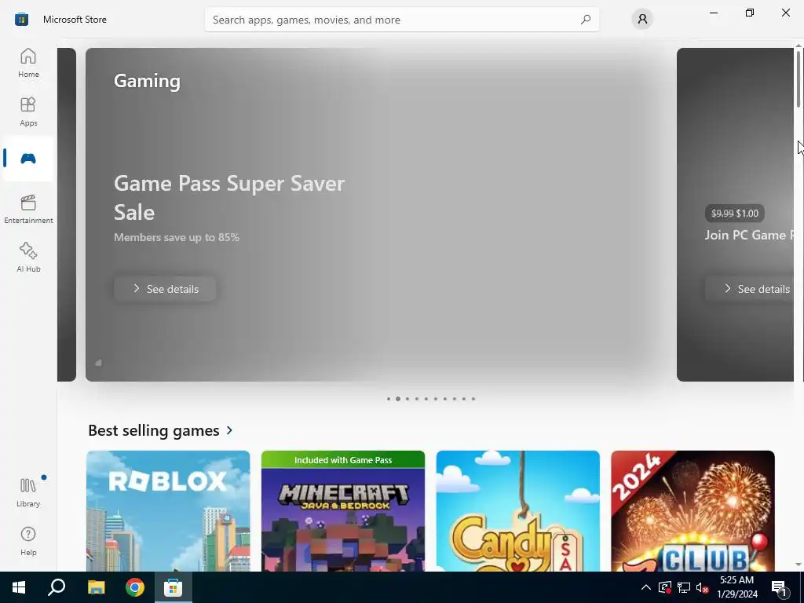Open the 2024 Club slots game tile

point(693,510)
